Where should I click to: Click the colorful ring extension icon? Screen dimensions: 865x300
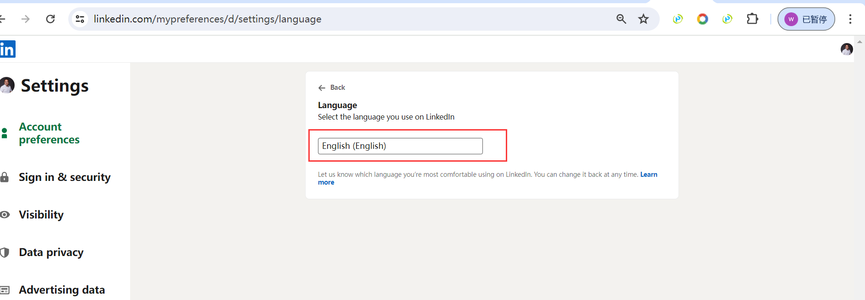(x=702, y=19)
